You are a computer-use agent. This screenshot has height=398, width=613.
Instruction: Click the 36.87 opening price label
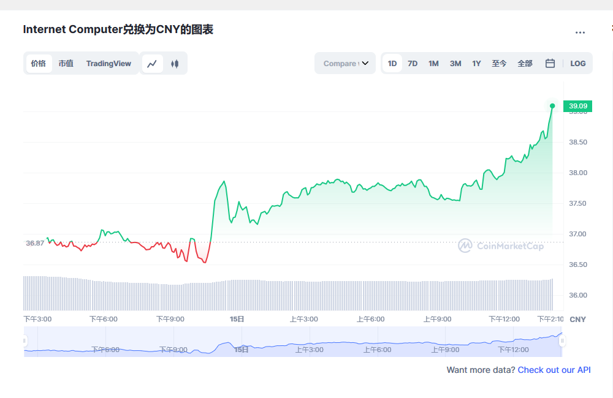[x=35, y=243]
